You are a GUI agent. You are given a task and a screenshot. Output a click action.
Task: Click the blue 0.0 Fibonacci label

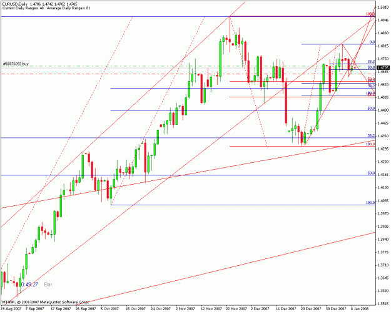click(372, 42)
